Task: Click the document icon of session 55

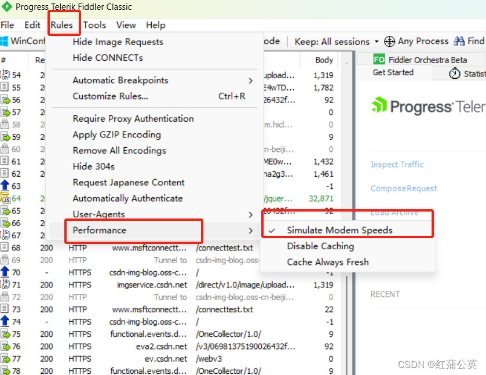Action: (x=5, y=87)
